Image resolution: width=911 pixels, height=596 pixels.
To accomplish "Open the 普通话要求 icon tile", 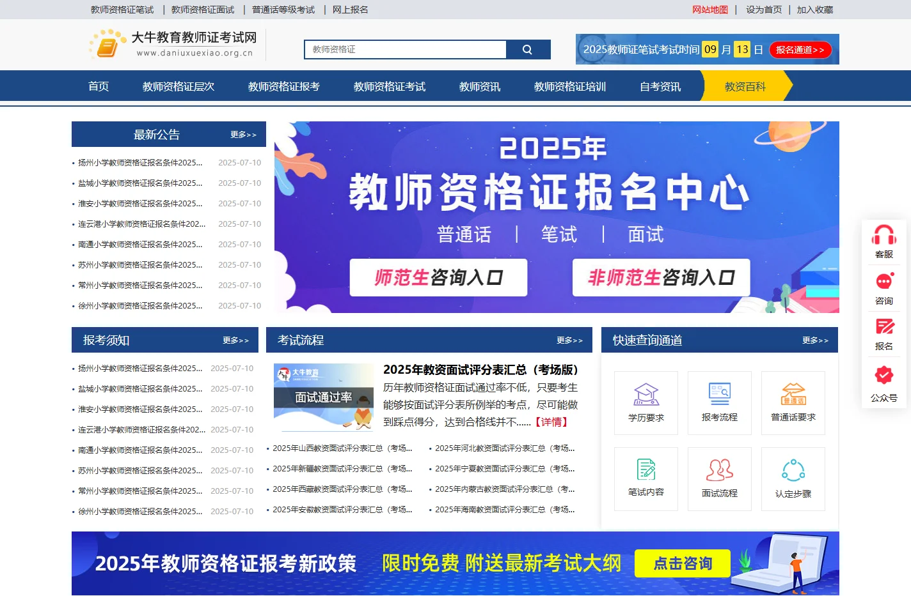I will pos(793,403).
